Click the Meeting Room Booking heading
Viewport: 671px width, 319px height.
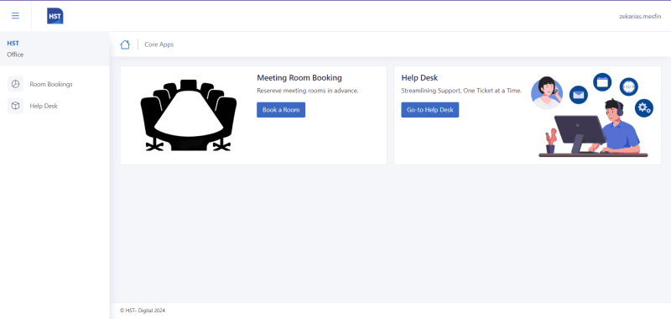(299, 78)
